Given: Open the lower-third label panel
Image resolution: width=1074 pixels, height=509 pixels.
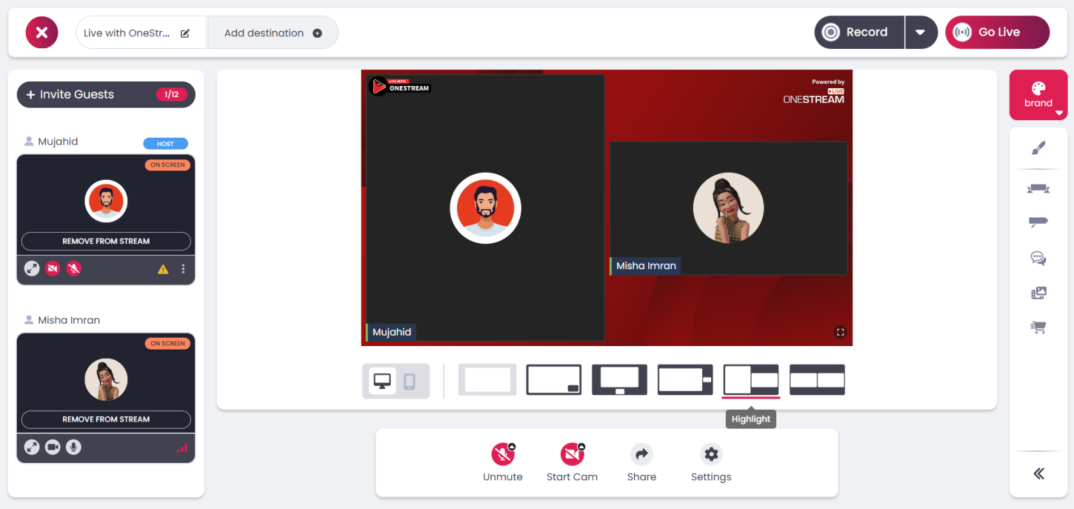Looking at the screenshot, I should click(1038, 222).
